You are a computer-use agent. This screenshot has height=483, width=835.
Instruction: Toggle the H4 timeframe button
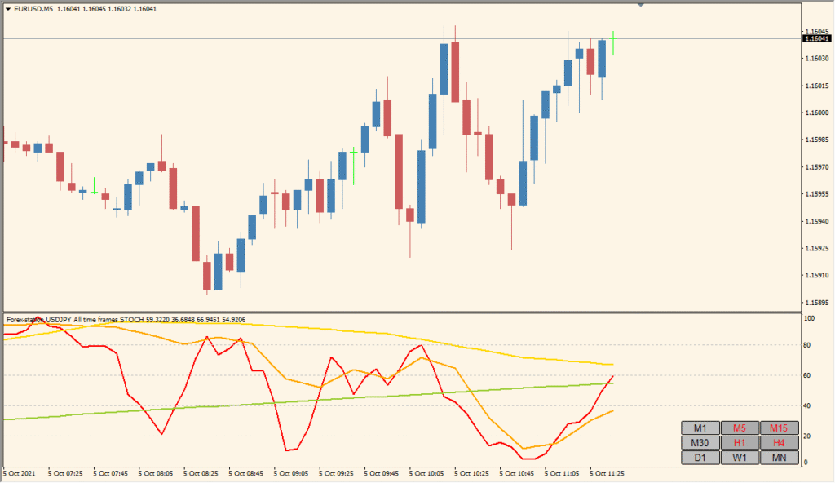(x=779, y=443)
